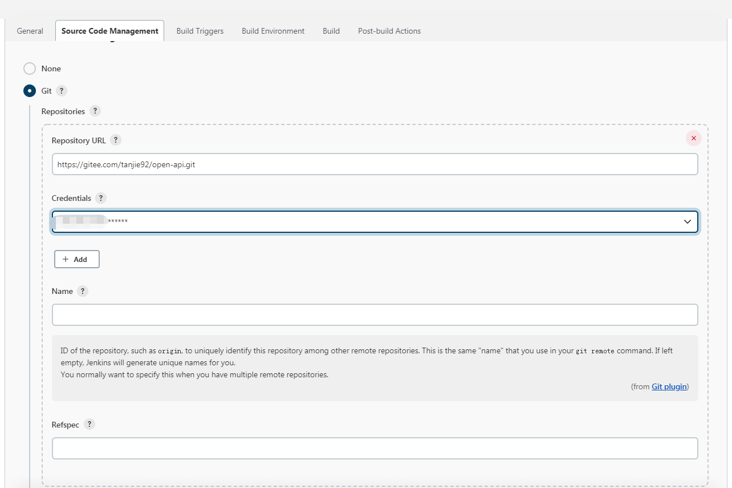Viewport: 732px width, 488px height.
Task: Select the Git radio button
Action: [30, 91]
